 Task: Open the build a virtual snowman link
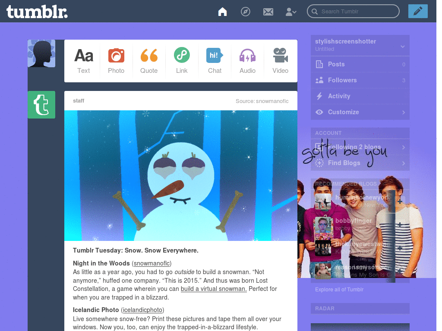(x=214, y=289)
